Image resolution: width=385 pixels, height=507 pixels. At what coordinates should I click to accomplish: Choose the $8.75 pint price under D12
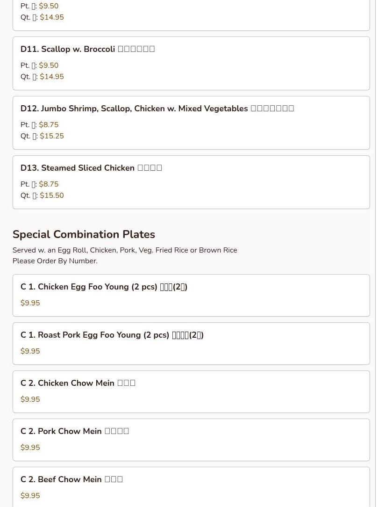click(49, 125)
